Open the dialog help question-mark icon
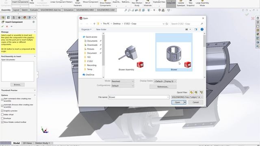This screenshot has width=260, height=146. (202, 29)
